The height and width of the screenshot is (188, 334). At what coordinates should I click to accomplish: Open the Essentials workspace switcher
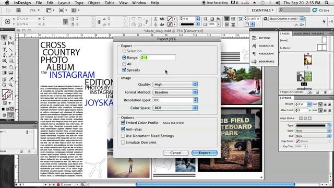coord(263,10)
